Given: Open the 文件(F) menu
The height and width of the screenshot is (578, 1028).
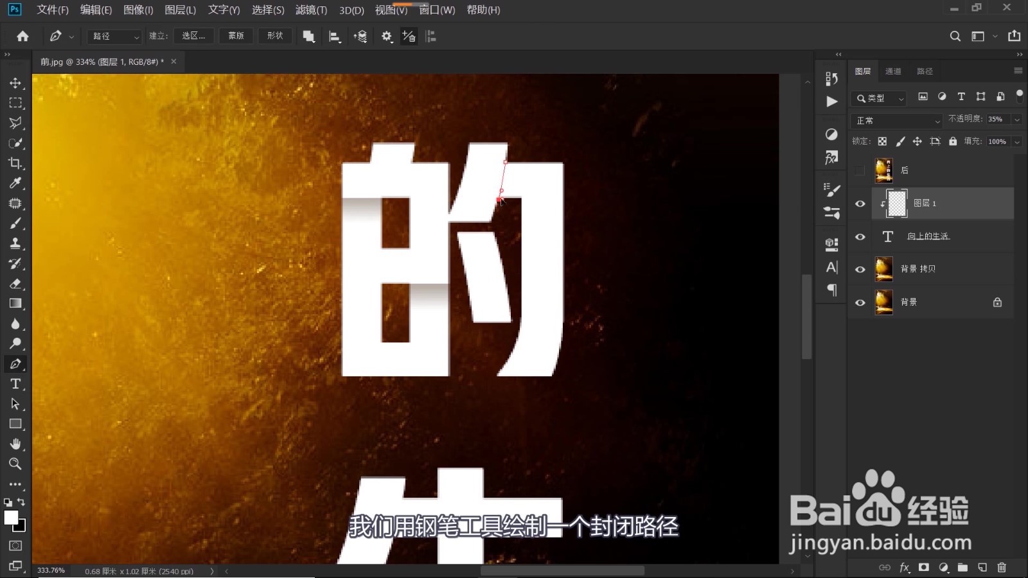Looking at the screenshot, I should pyautogui.click(x=53, y=10).
